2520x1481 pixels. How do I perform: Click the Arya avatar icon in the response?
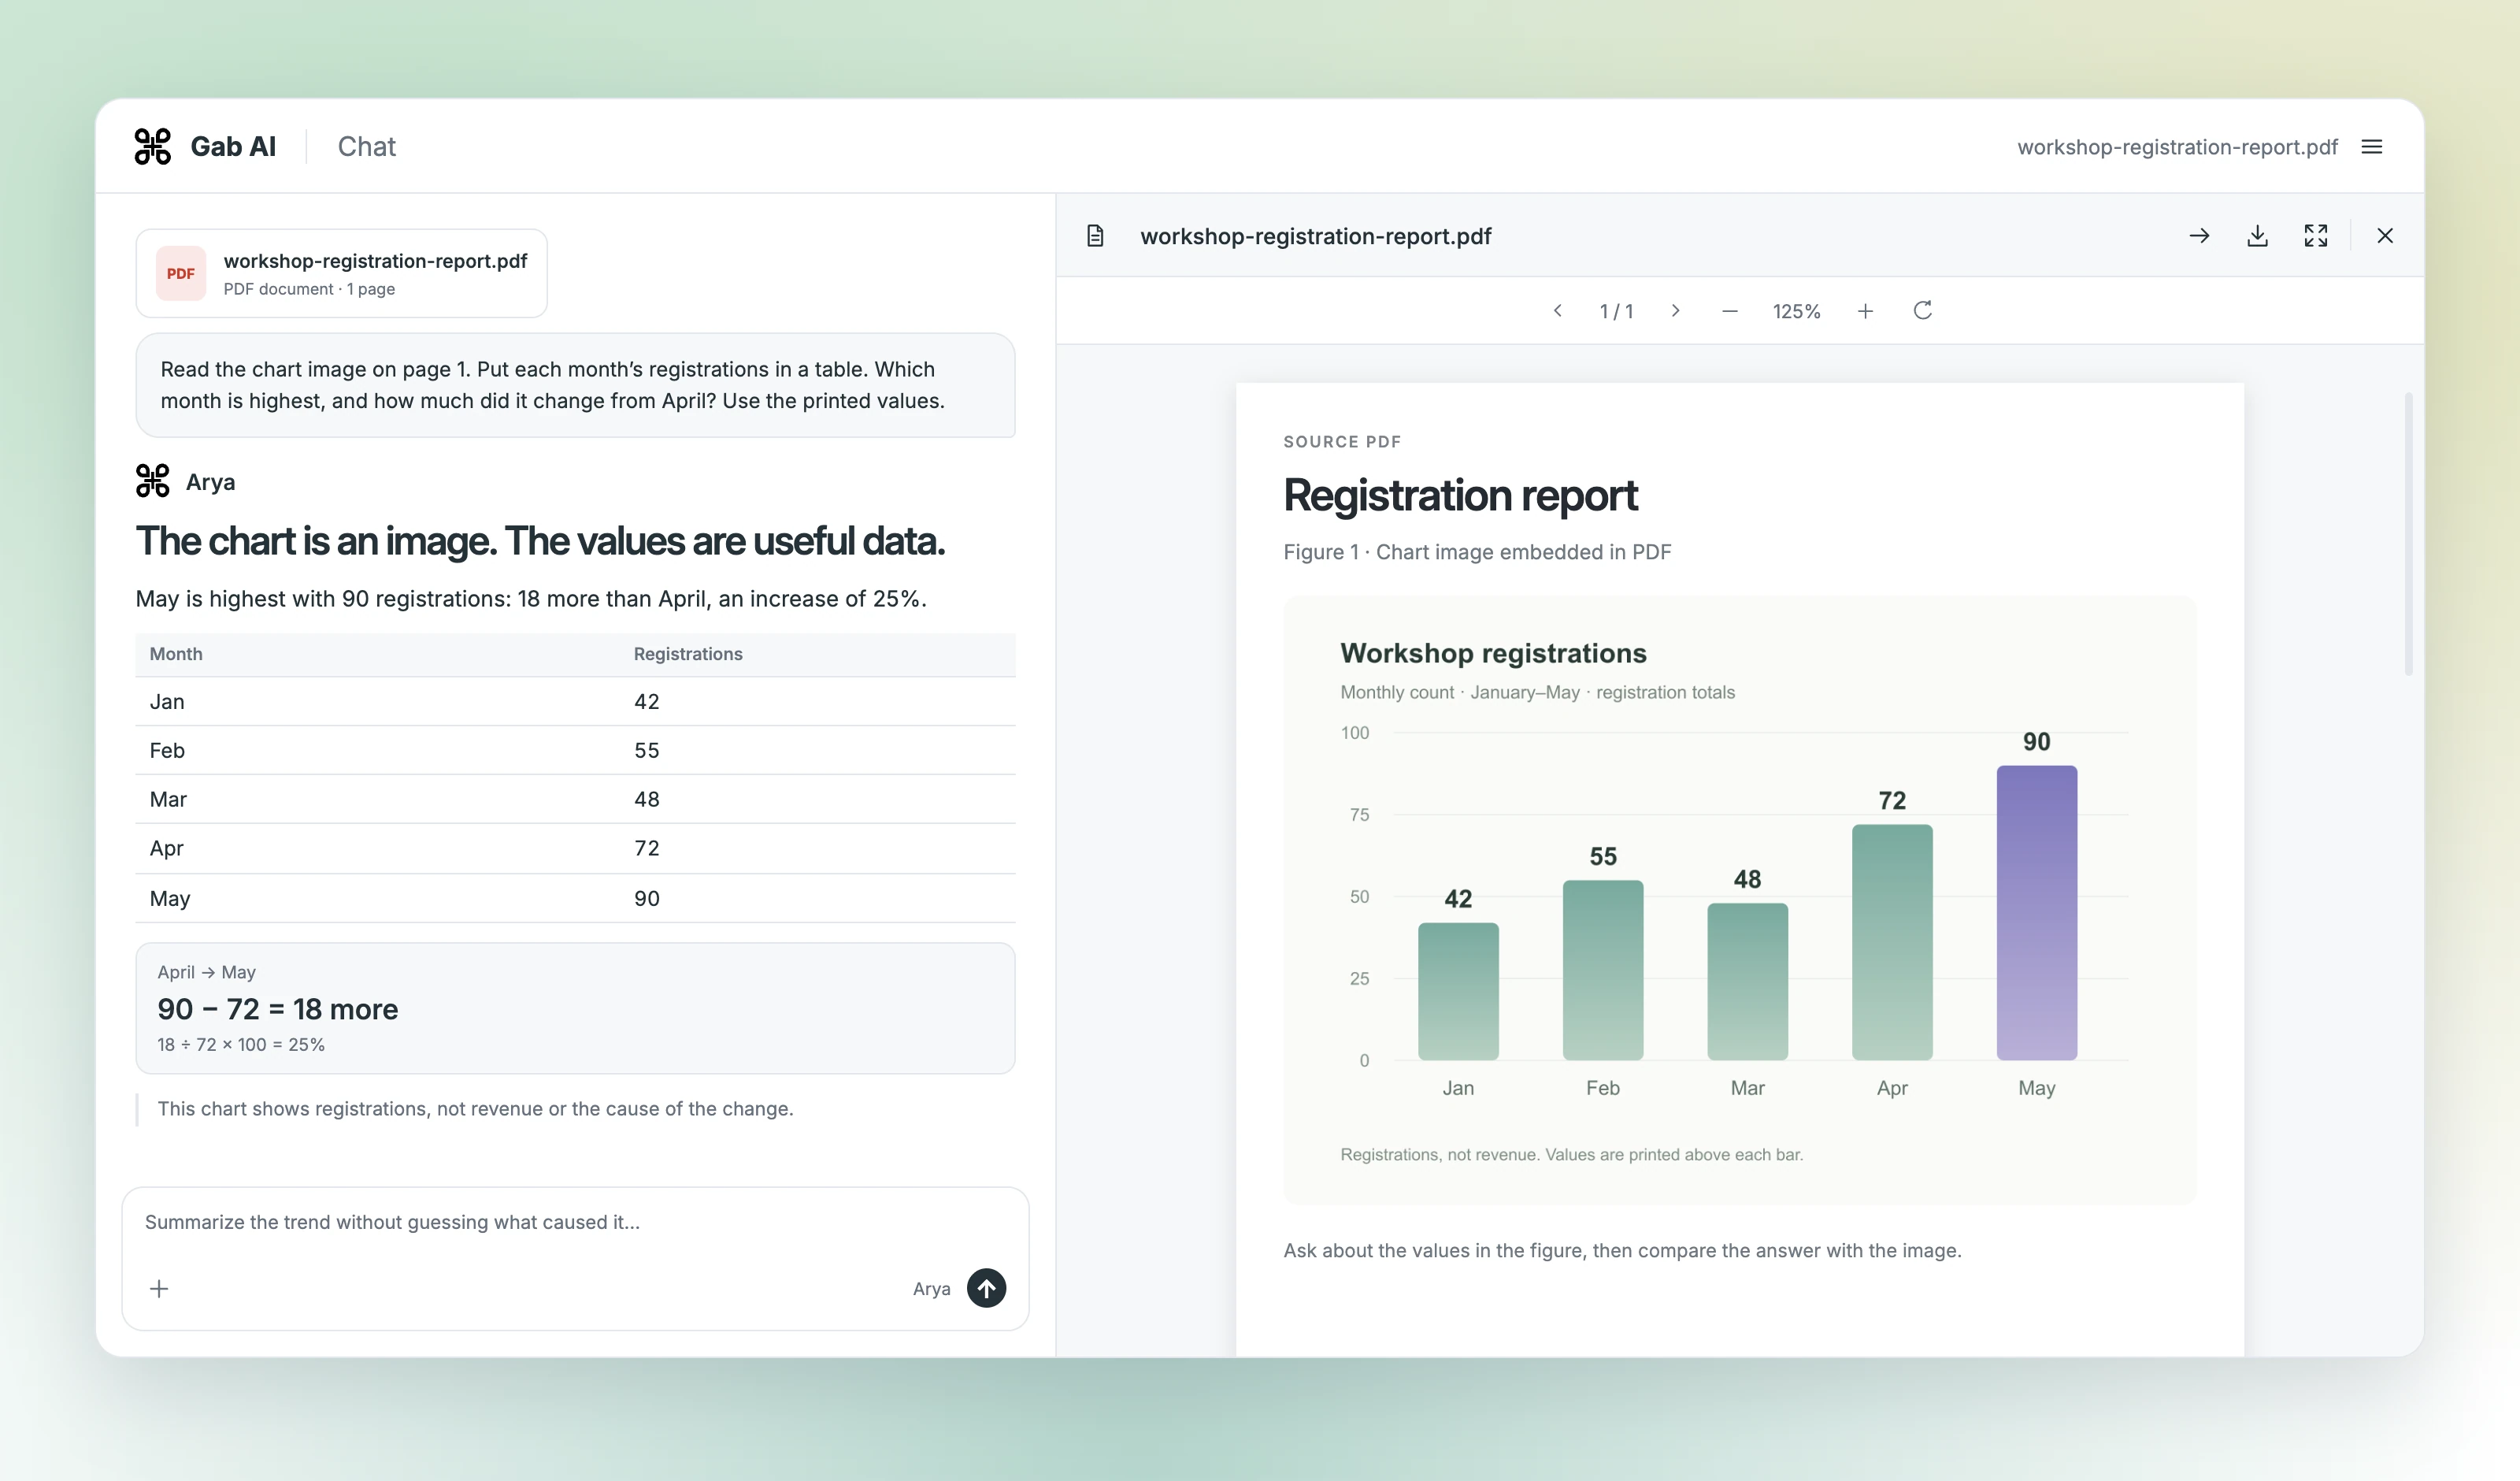[x=153, y=481]
